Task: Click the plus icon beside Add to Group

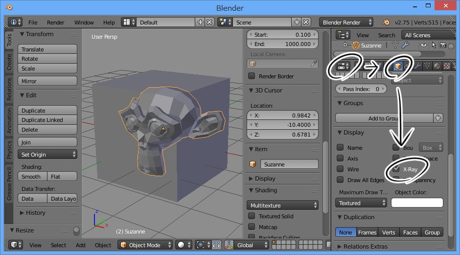Action: tap(438, 118)
